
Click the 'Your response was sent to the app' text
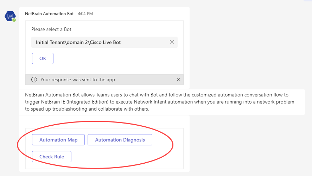point(78,80)
